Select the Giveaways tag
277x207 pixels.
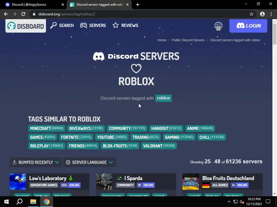[86, 128]
